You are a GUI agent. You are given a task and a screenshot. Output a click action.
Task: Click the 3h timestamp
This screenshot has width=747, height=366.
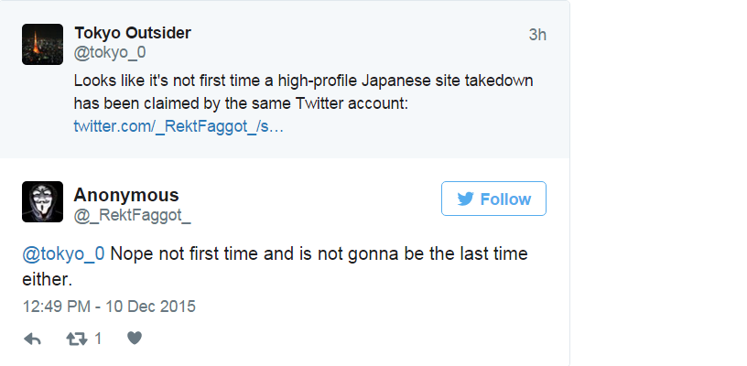pyautogui.click(x=537, y=35)
